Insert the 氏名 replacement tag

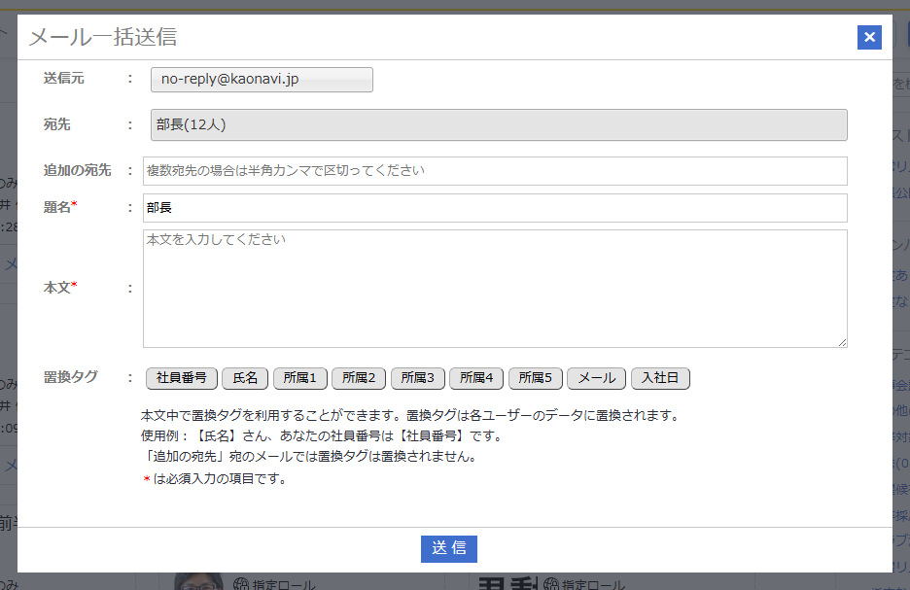coord(245,378)
